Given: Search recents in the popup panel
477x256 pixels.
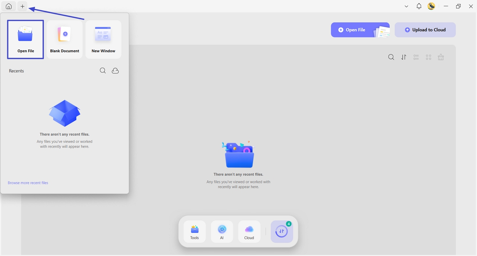Looking at the screenshot, I should pyautogui.click(x=103, y=71).
